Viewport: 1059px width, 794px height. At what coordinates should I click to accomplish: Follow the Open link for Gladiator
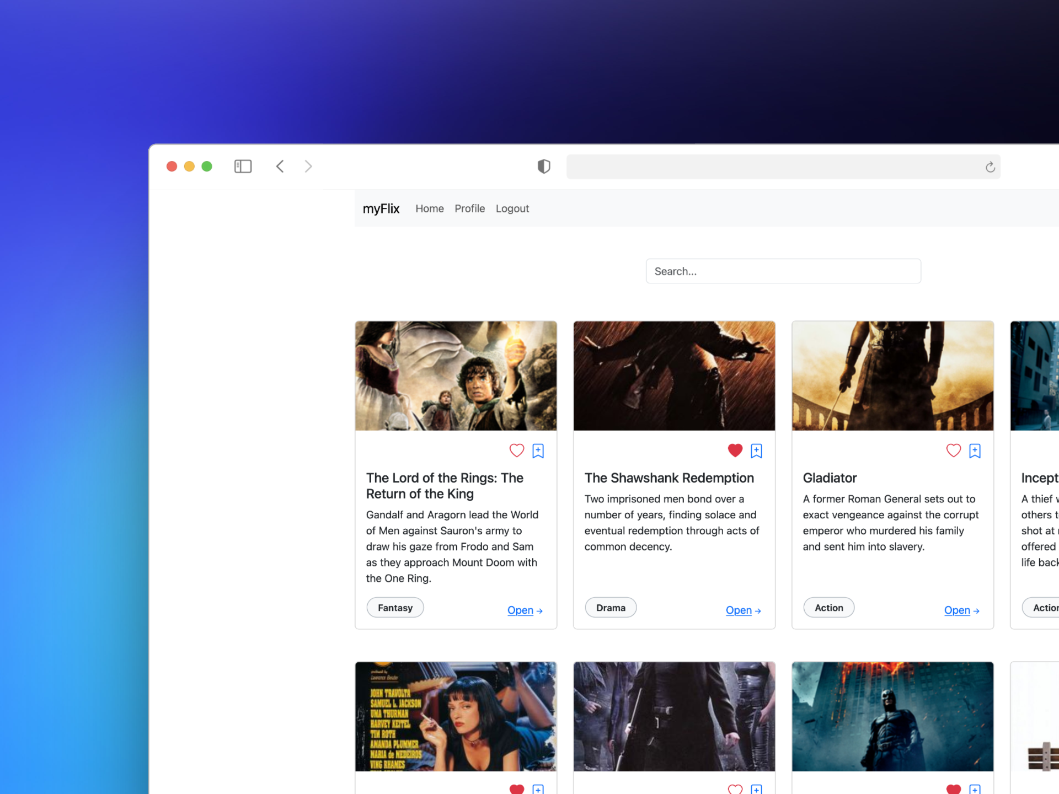point(961,610)
